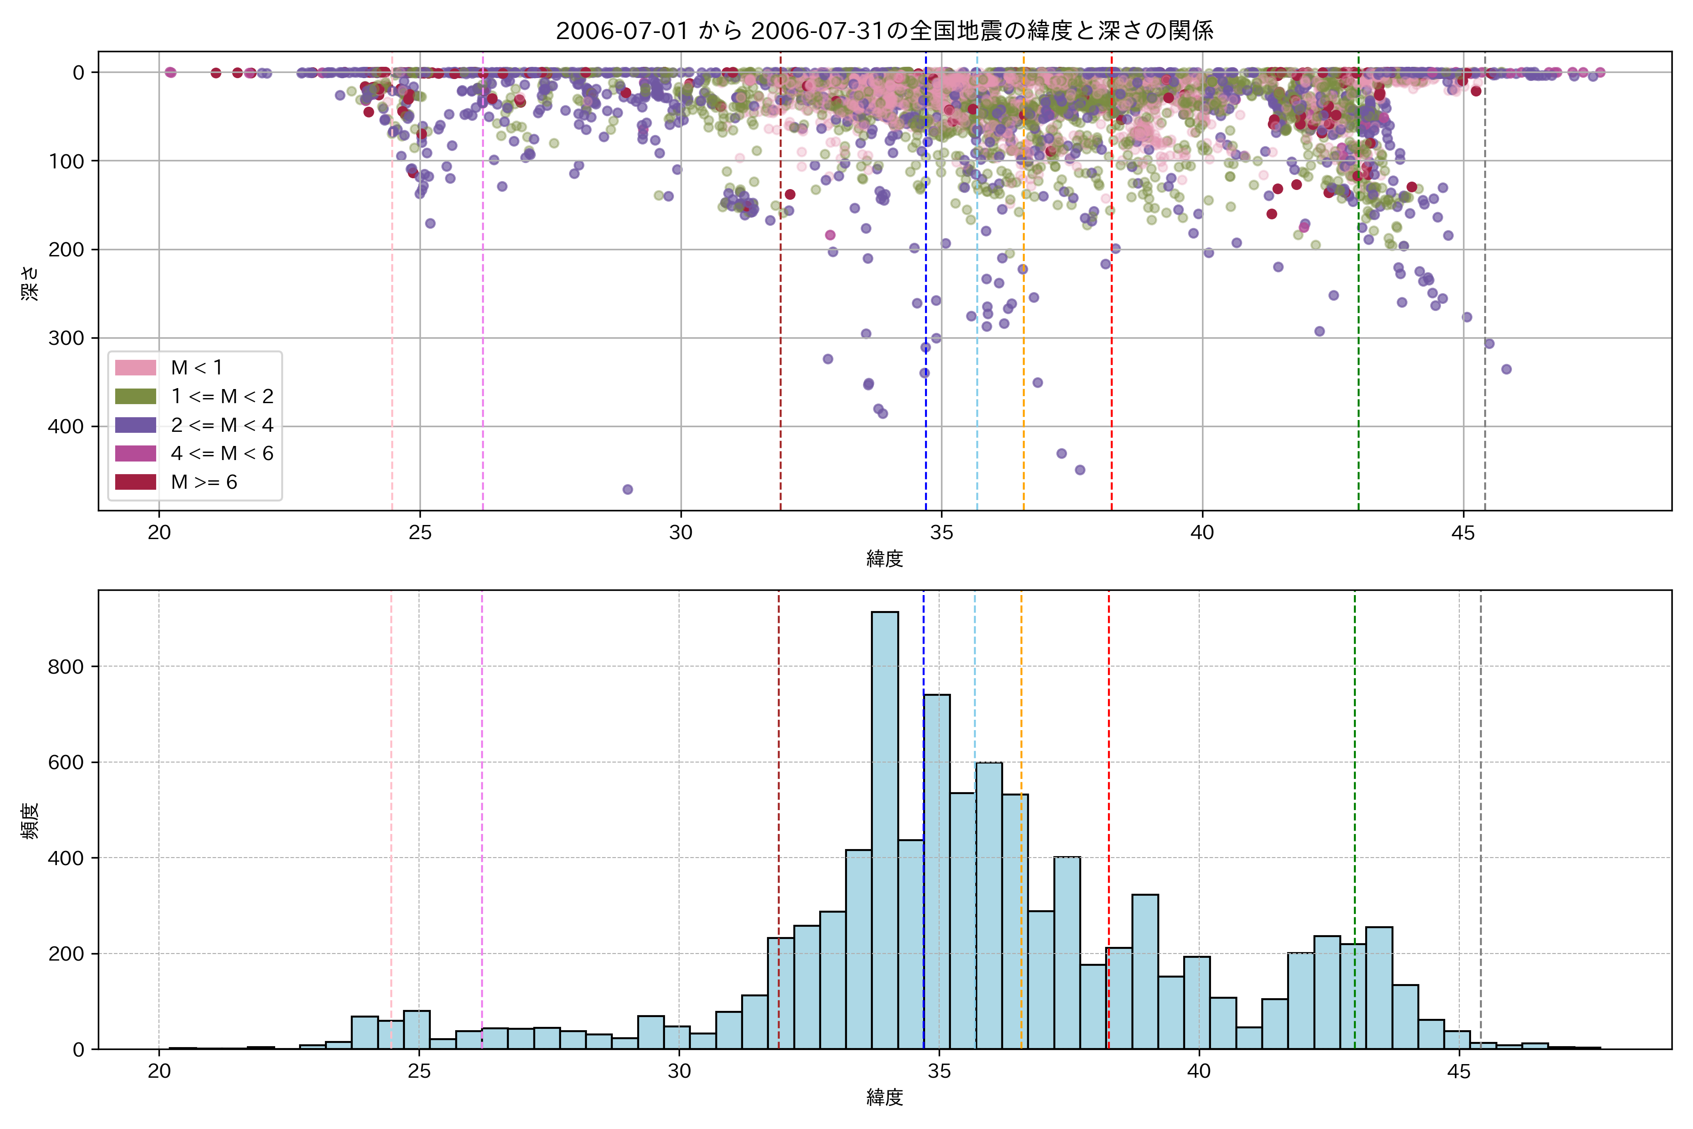Click the pink M < 1 legend swatch
Screen dimensions: 1693x1129
click(x=135, y=367)
